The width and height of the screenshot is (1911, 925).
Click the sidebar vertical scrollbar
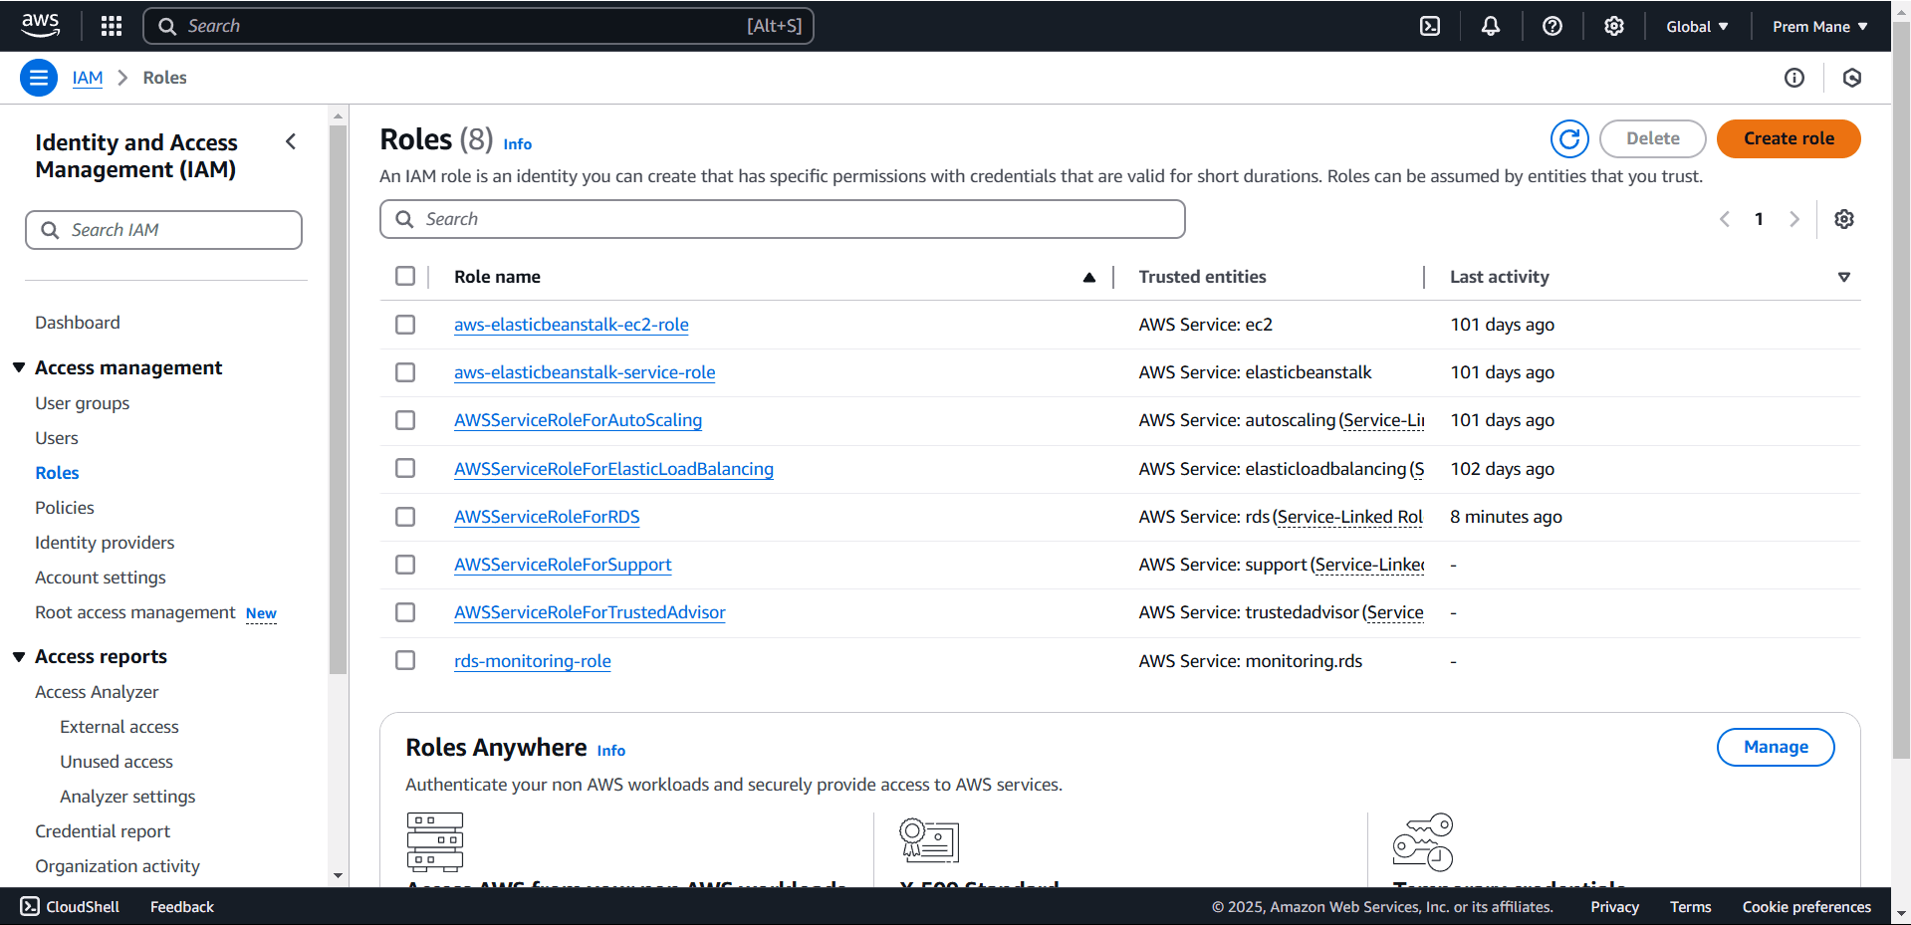click(x=338, y=398)
